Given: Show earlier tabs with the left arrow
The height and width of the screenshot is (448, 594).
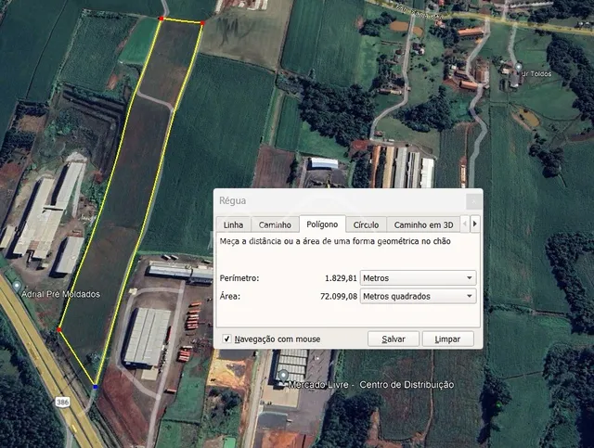Looking at the screenshot, I should click(x=465, y=224).
